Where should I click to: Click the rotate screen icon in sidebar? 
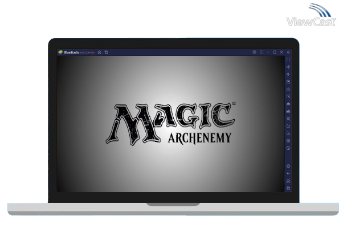click(x=288, y=133)
